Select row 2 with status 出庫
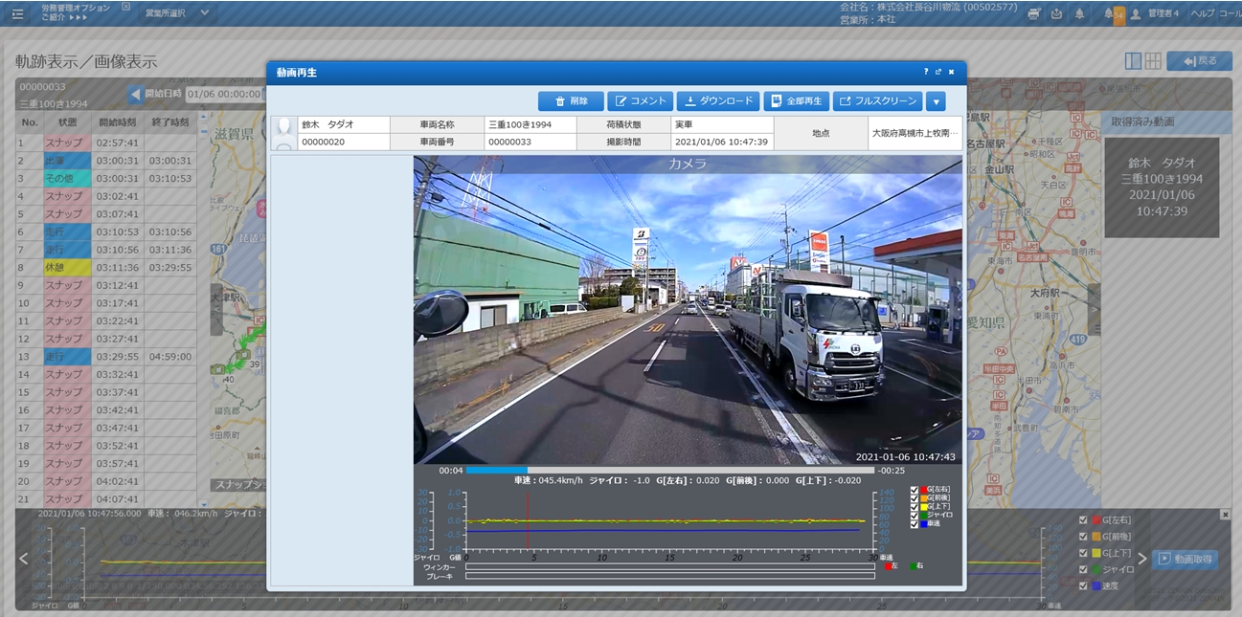The height and width of the screenshot is (617, 1242). 106,161
